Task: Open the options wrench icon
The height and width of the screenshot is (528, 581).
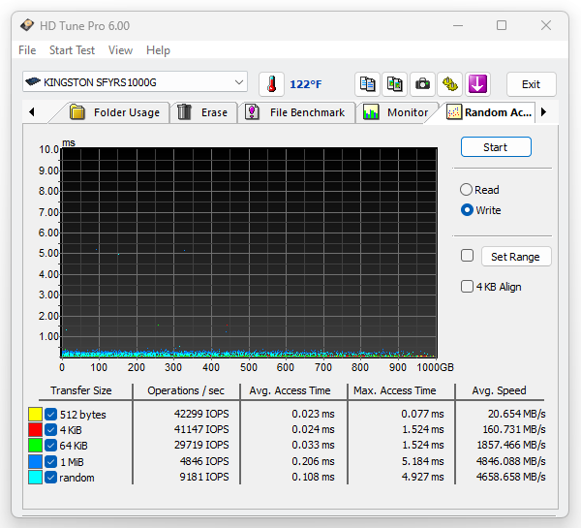Action: click(x=450, y=84)
